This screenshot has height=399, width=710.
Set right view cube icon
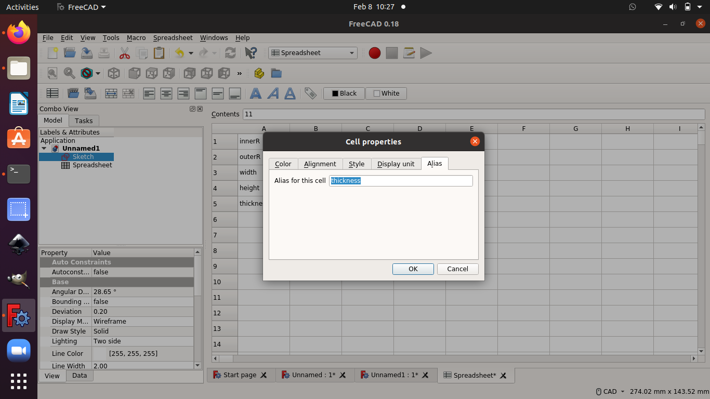[x=169, y=73]
